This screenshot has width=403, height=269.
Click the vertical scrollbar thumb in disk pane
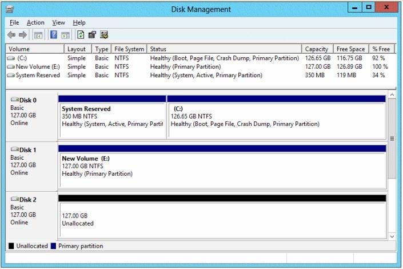[x=392, y=139]
